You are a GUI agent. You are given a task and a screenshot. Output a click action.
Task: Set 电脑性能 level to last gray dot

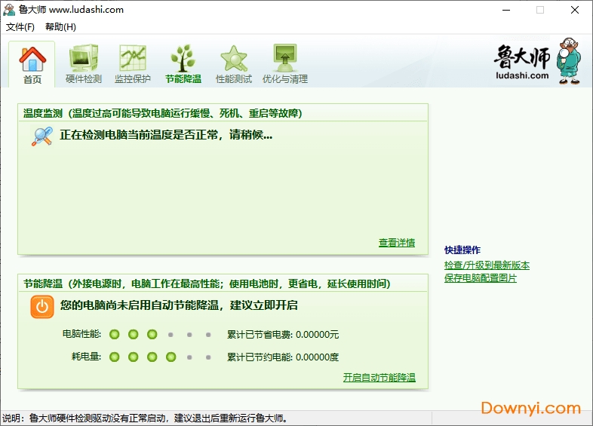click(x=208, y=335)
